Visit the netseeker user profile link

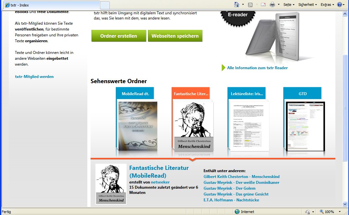point(160,182)
